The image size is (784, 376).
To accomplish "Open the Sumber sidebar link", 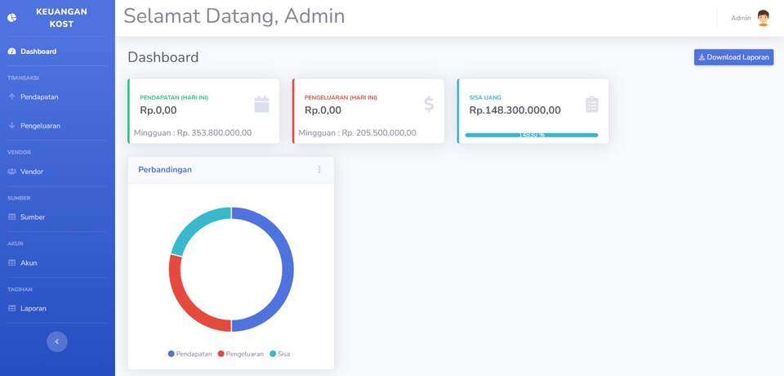I will tap(33, 217).
